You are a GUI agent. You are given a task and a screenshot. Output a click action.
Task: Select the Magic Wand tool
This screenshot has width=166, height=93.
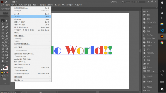point(3,24)
